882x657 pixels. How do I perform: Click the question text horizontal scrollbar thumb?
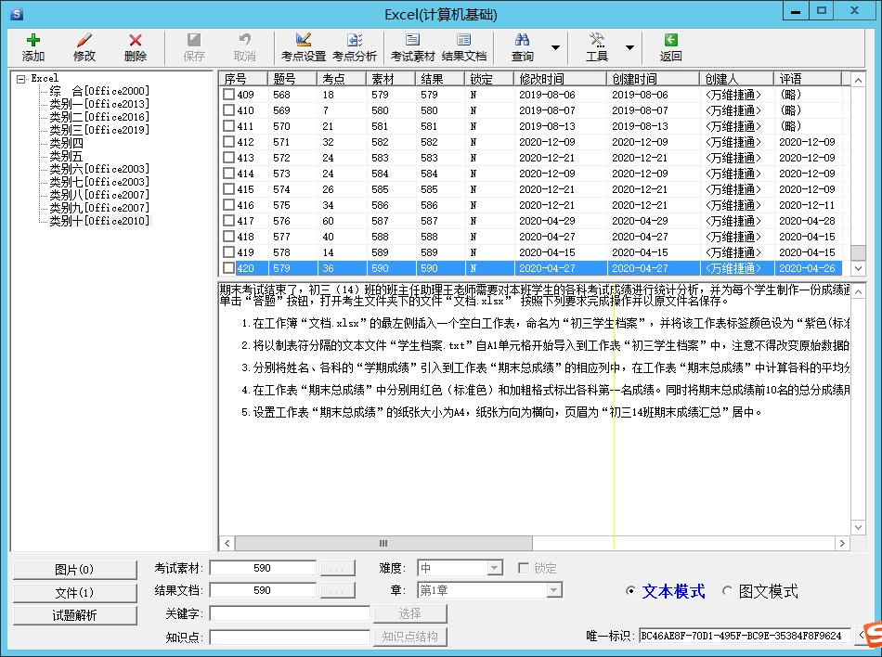point(383,543)
